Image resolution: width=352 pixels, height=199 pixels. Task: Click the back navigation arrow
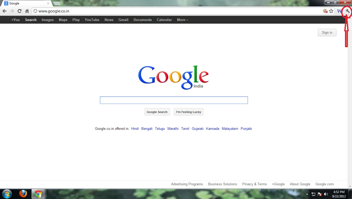click(4, 11)
